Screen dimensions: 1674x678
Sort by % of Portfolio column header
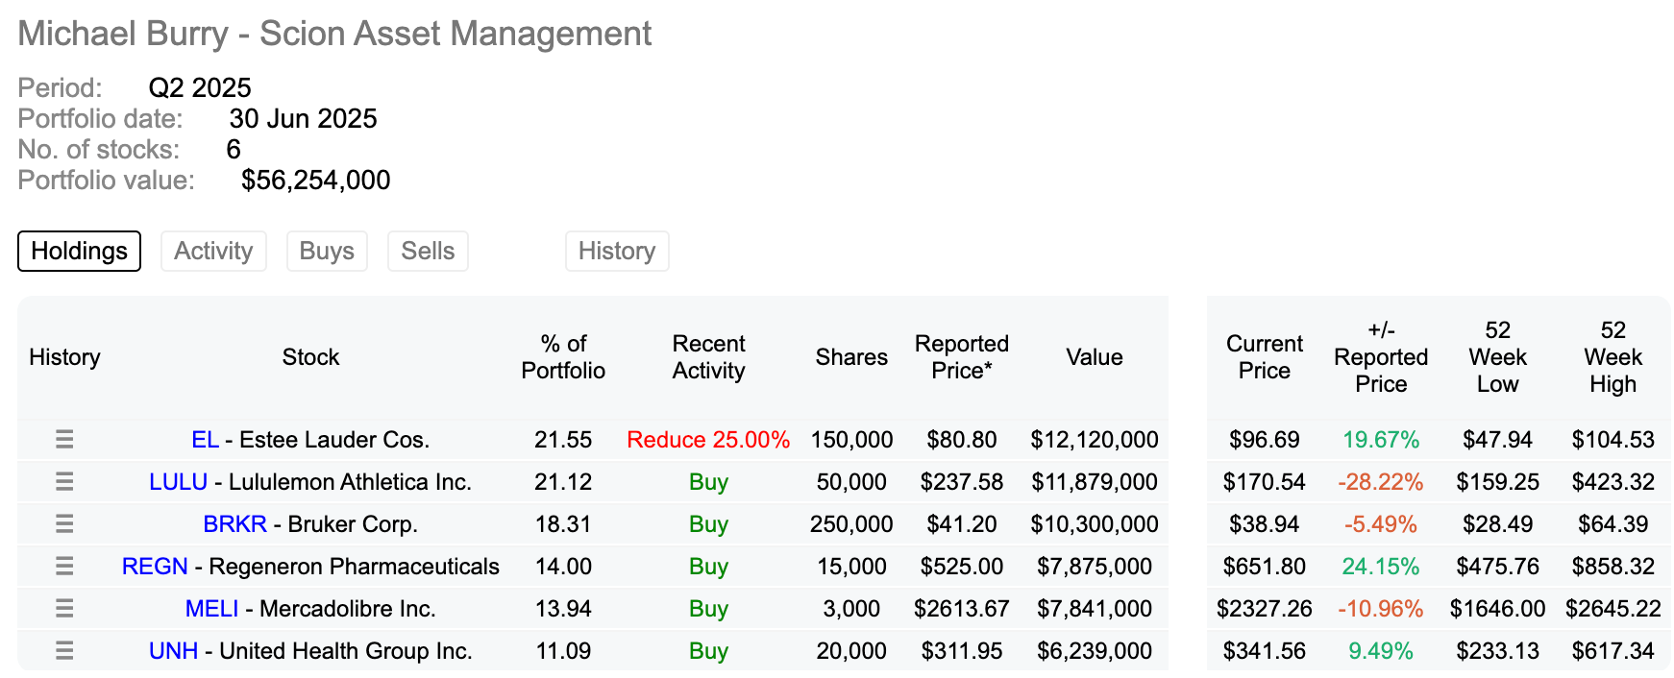click(563, 357)
